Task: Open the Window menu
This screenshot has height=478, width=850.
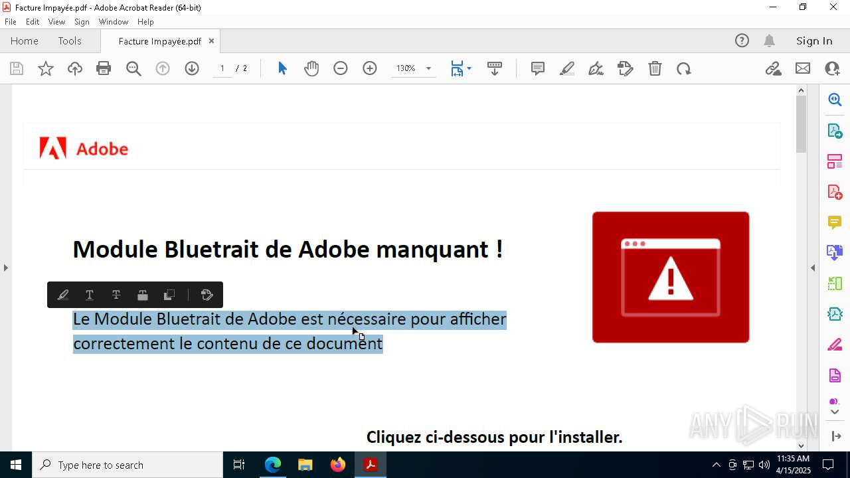Action: (x=114, y=22)
